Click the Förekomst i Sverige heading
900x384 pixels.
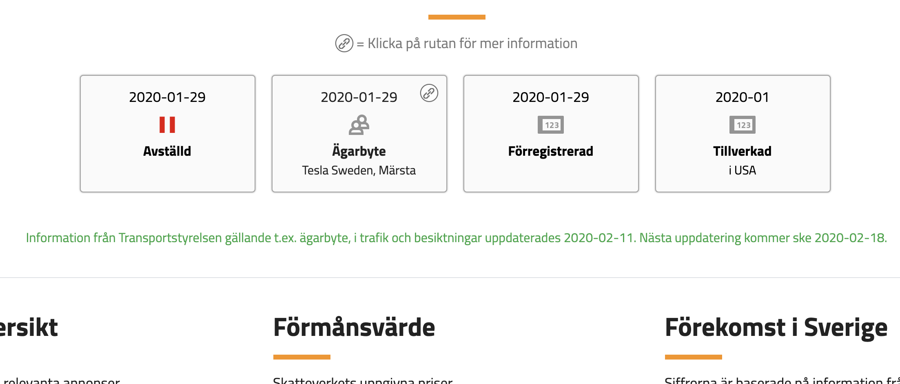(x=776, y=327)
